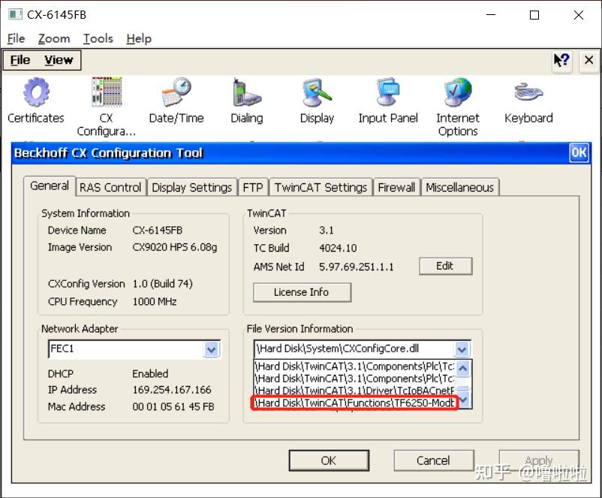Open the Tools menu
The height and width of the screenshot is (498, 602).
[x=98, y=38]
